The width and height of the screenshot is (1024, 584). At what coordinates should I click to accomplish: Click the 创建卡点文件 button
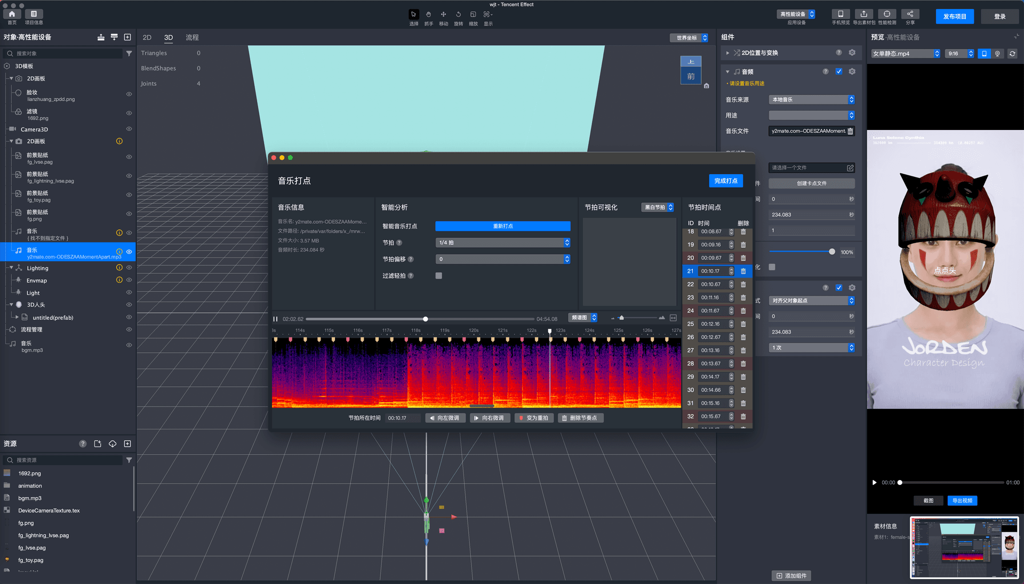[x=812, y=183]
